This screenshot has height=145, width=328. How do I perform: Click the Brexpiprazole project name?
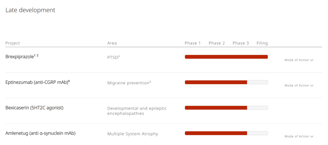pyautogui.click(x=19, y=57)
